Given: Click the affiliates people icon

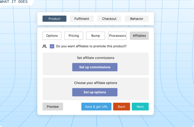Looking at the screenshot, I should pos(45,46).
